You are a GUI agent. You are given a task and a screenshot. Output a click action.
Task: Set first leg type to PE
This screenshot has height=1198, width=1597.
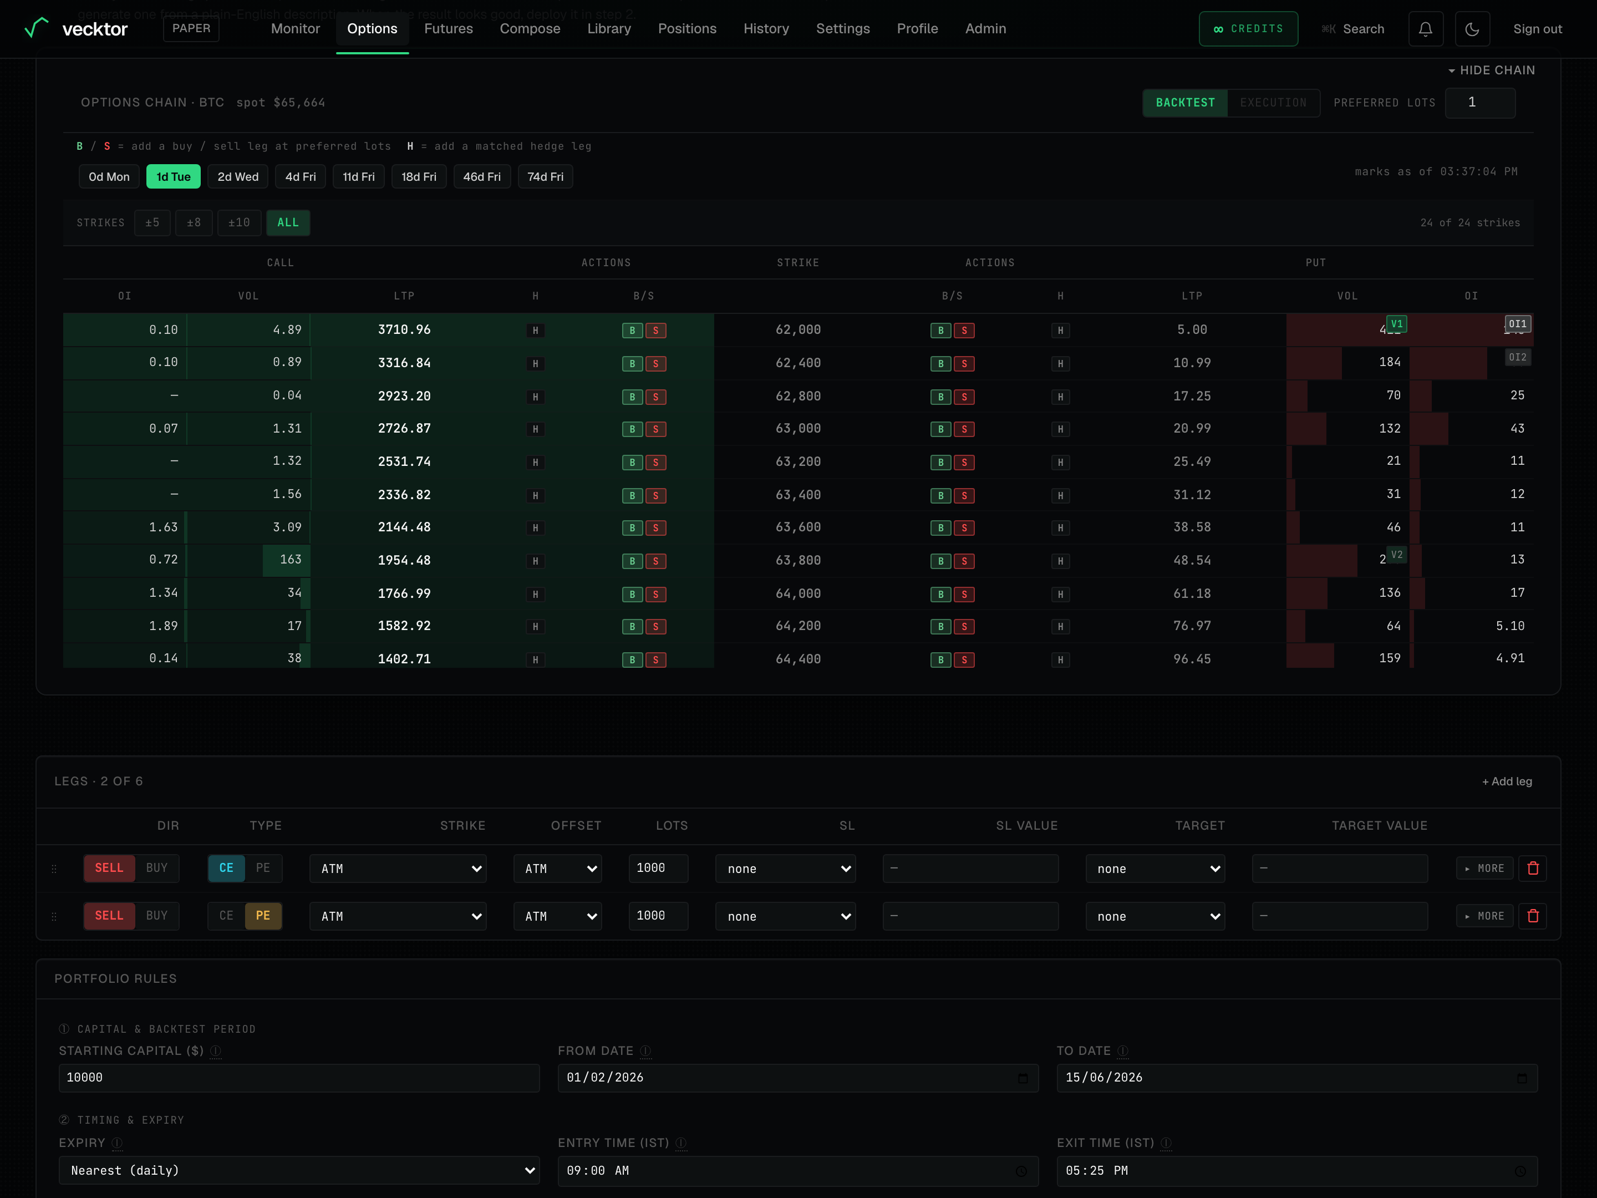click(263, 868)
